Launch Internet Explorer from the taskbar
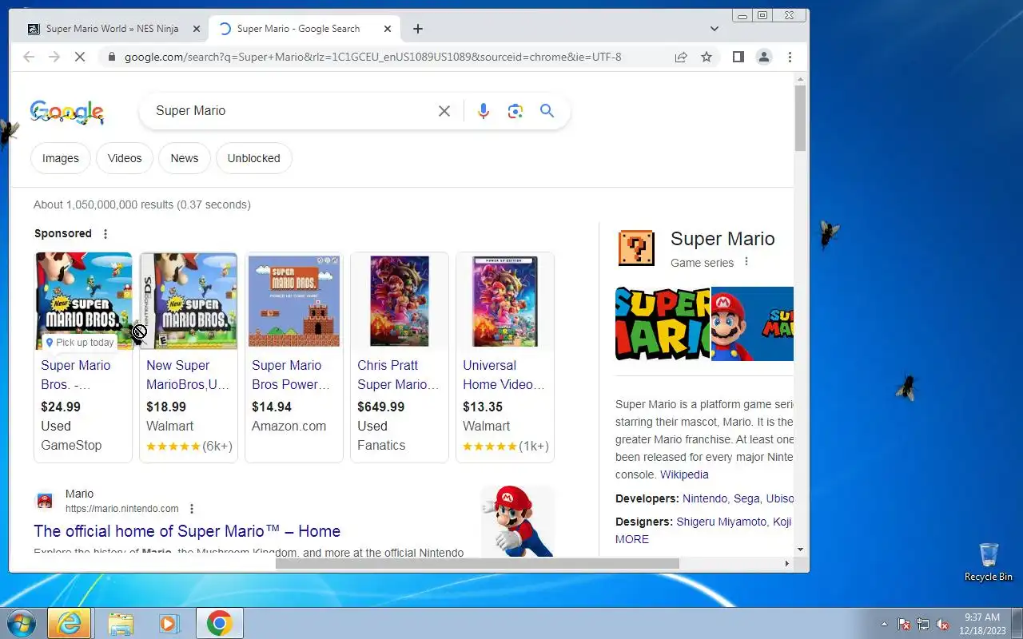 tap(69, 623)
